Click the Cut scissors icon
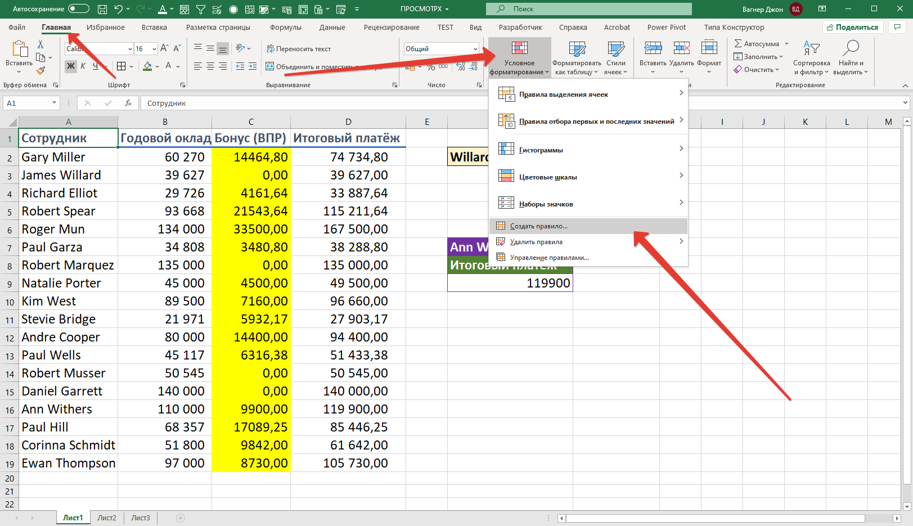 click(41, 44)
